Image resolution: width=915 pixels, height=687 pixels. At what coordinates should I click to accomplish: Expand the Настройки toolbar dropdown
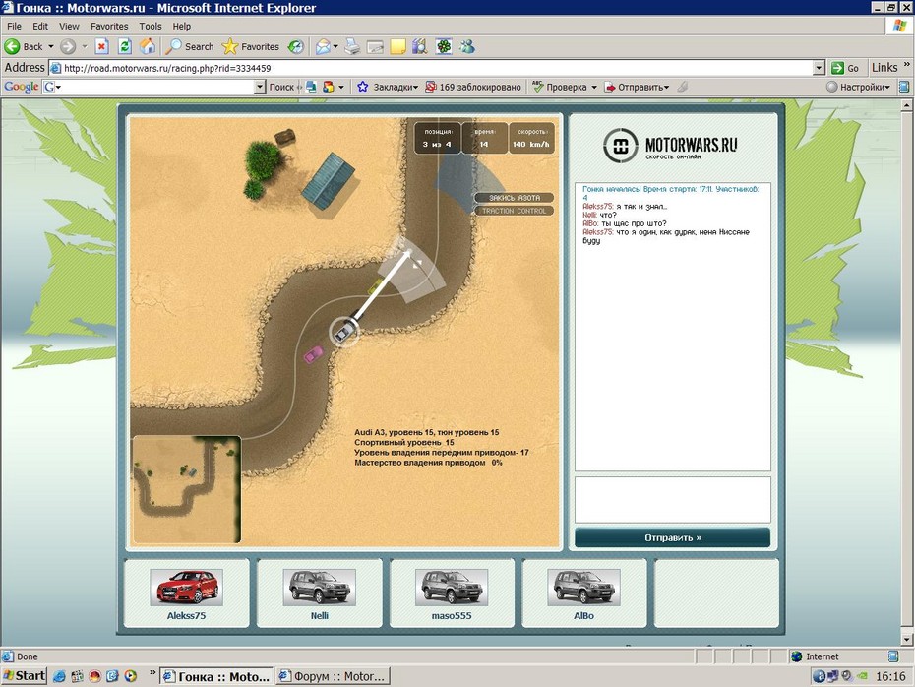[x=858, y=87]
